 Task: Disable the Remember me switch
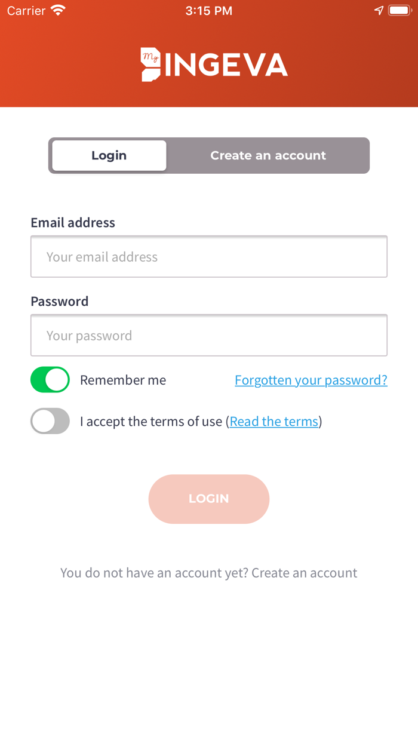point(50,380)
